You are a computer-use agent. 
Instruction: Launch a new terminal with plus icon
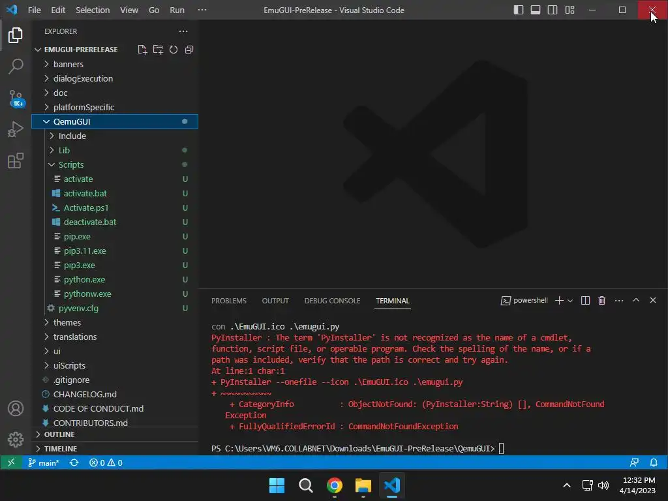pos(559,301)
